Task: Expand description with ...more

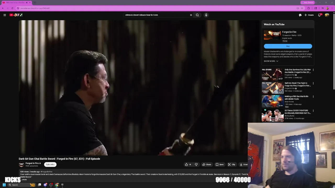Action: point(24,180)
